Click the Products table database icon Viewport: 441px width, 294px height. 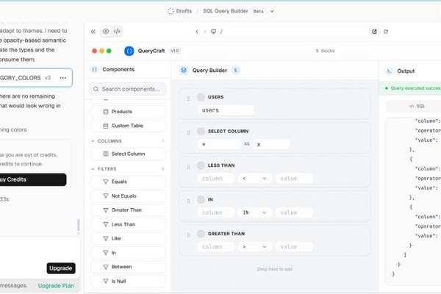pos(106,112)
